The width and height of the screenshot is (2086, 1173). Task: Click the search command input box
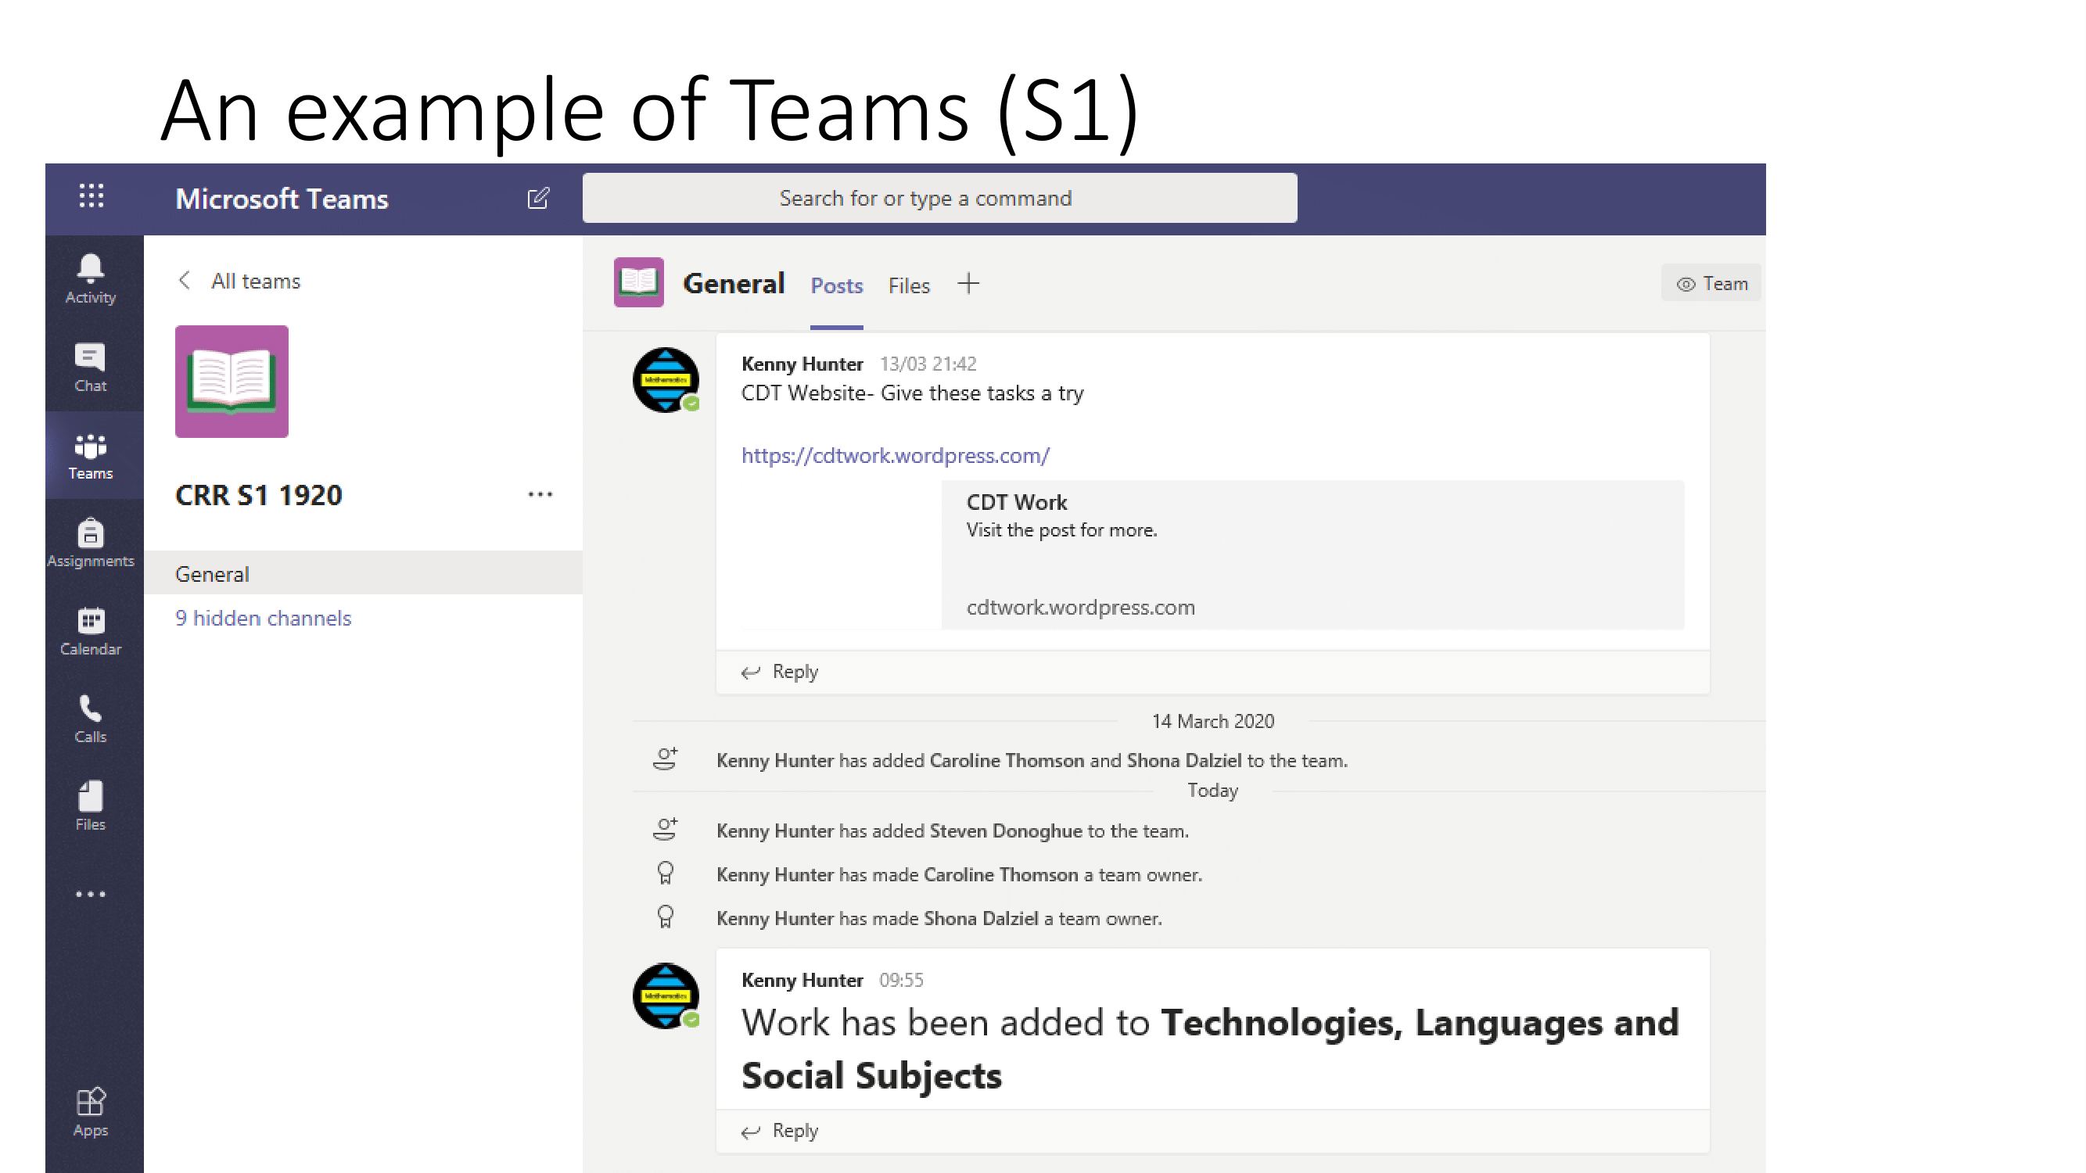939,199
